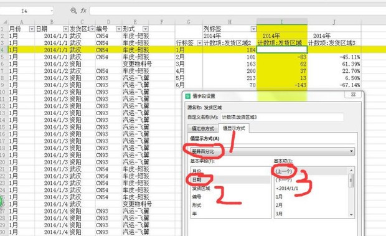This screenshot has height=236, width=386.
Task: Select row 30 header
Action: click(x=4, y=232)
